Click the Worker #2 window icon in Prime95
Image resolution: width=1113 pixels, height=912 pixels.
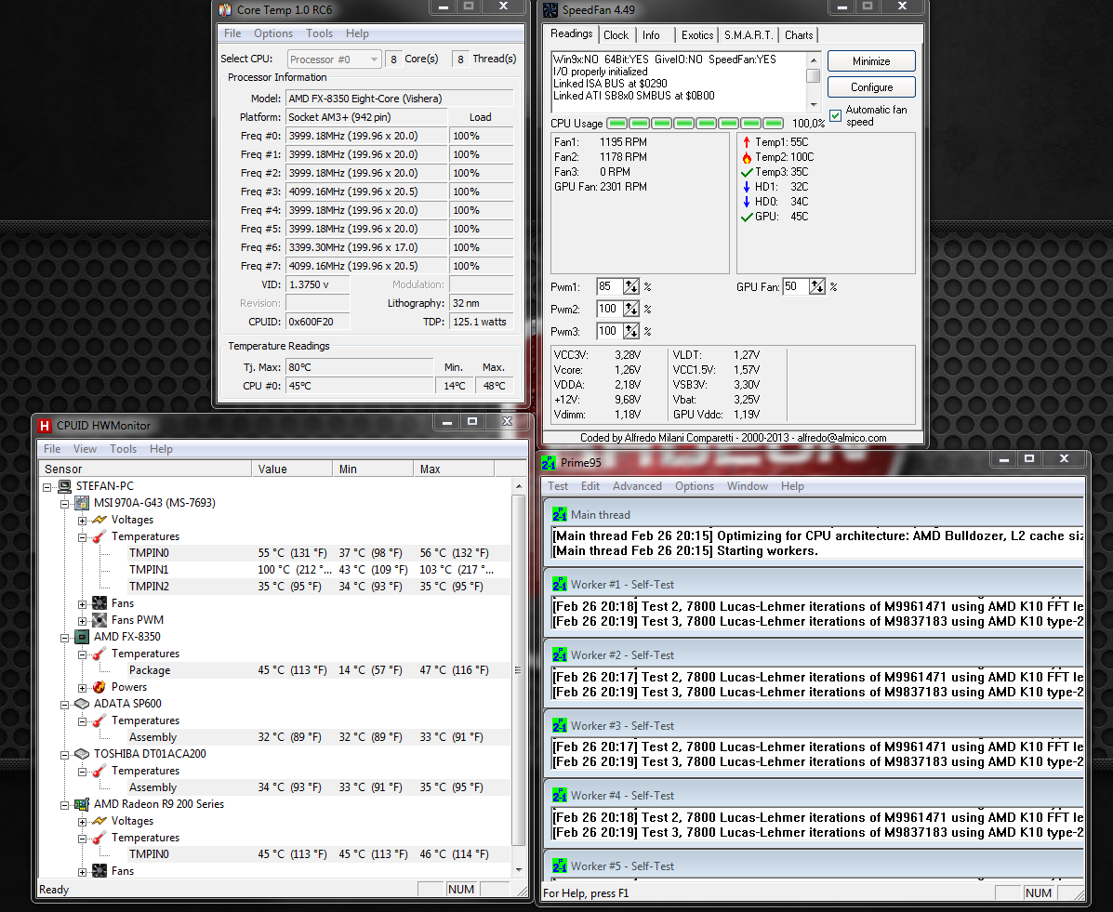click(560, 655)
